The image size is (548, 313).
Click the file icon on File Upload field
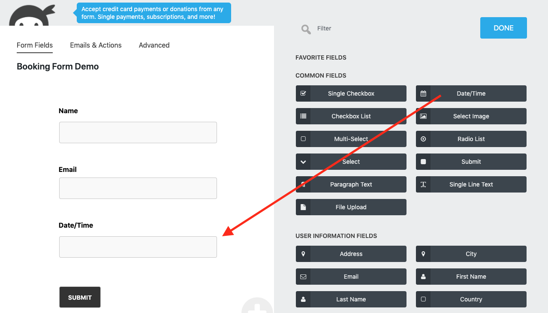[x=303, y=207]
